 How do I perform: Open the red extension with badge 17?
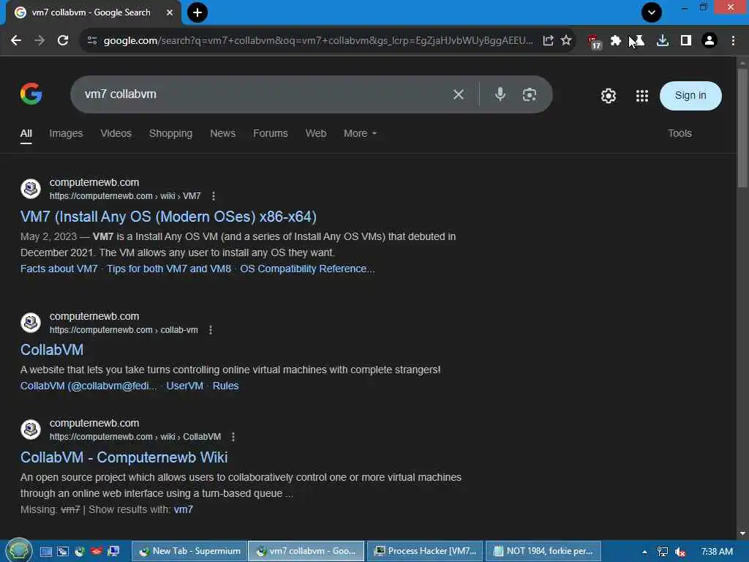(594, 42)
